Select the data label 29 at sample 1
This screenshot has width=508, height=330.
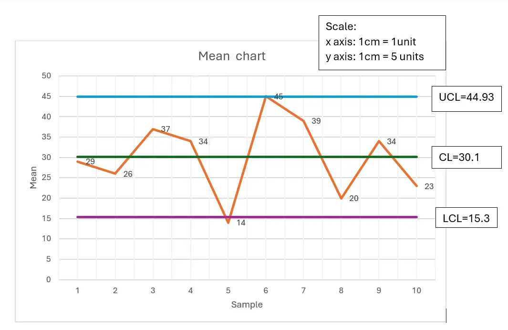(x=90, y=162)
